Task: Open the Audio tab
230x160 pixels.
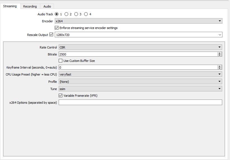Action: (x=47, y=6)
